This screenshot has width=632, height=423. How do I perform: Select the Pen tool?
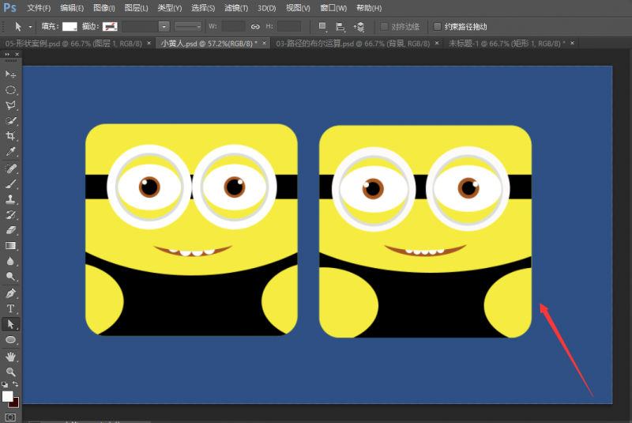click(11, 293)
